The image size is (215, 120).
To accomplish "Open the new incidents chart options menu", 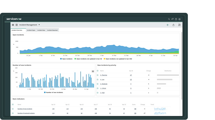I will click(93, 71).
